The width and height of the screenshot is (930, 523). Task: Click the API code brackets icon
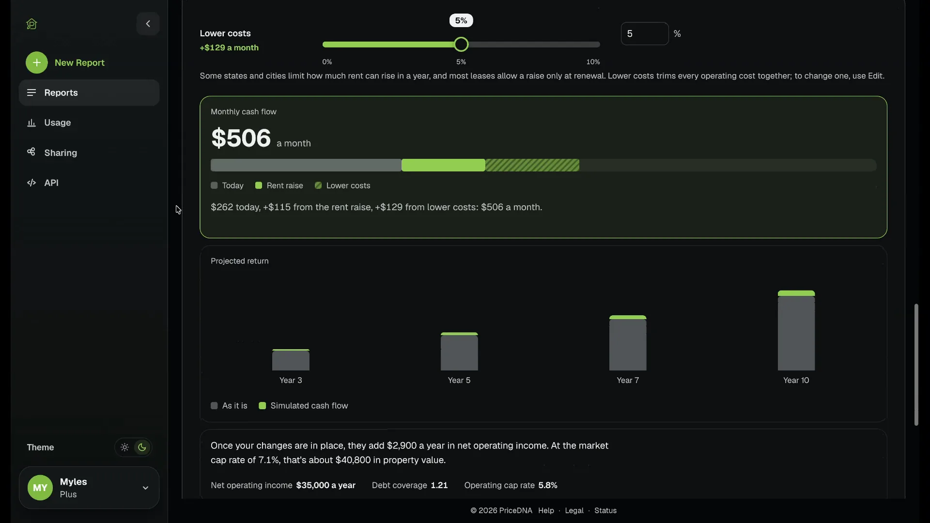31,183
